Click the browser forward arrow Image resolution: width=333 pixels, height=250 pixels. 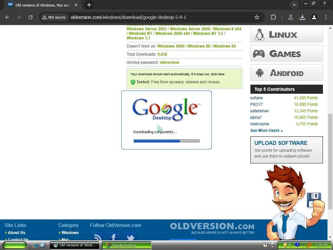pyautogui.click(x=19, y=17)
